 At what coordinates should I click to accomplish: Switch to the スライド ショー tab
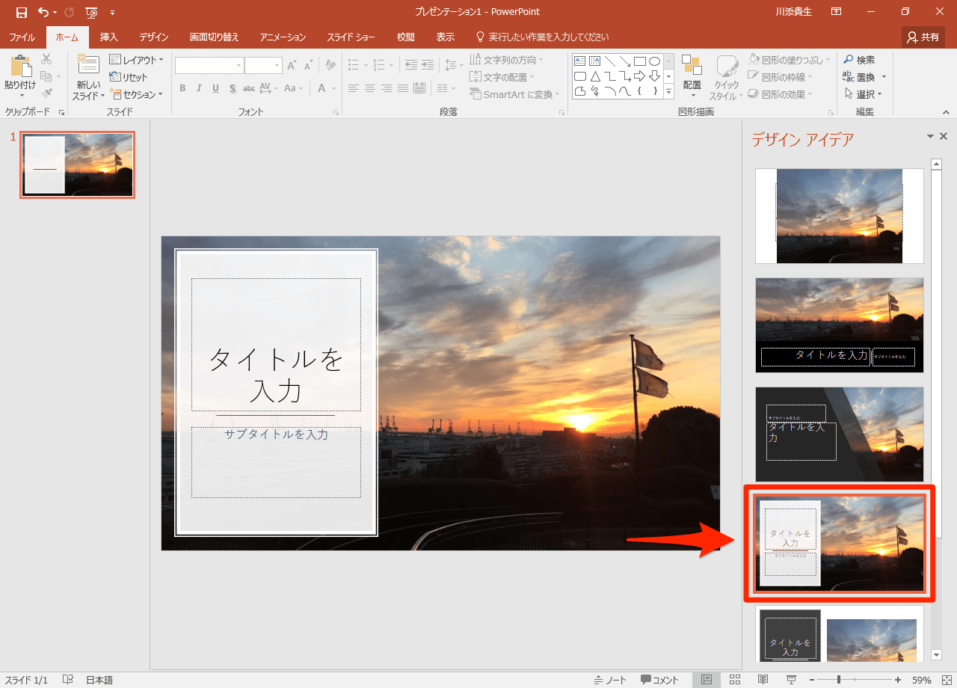[351, 37]
